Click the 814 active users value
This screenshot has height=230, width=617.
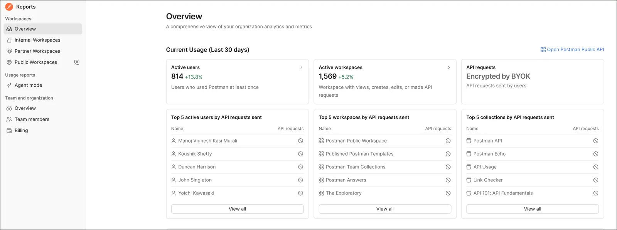(177, 76)
